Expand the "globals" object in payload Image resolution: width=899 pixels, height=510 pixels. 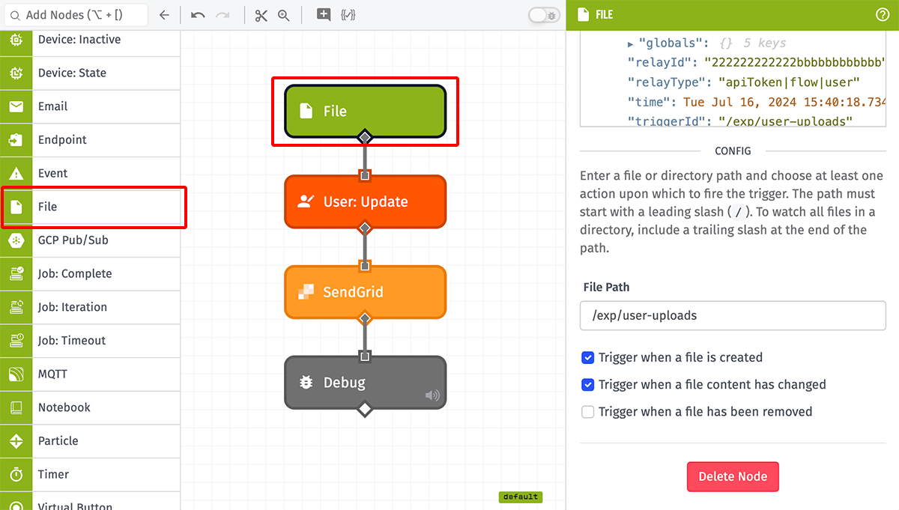coord(631,44)
